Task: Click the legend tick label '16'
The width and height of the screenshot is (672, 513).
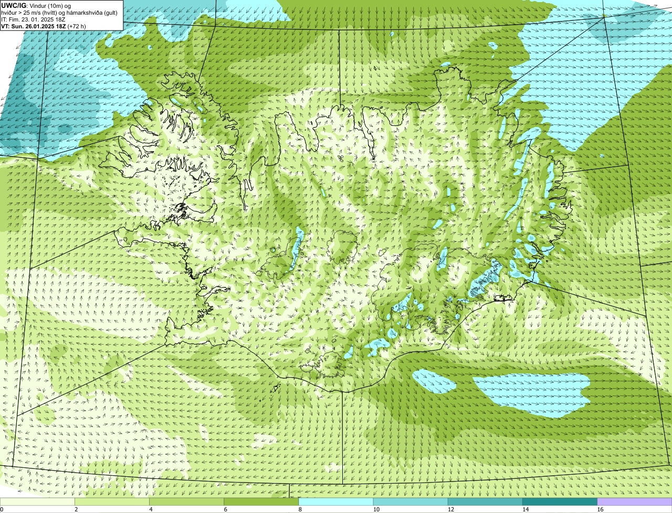Action: point(600,509)
